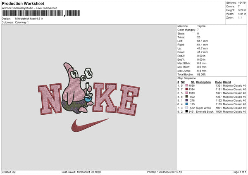Click the Nike swoosh in the design preview
Viewport: 248px width, 175px height.
[x=90, y=125]
